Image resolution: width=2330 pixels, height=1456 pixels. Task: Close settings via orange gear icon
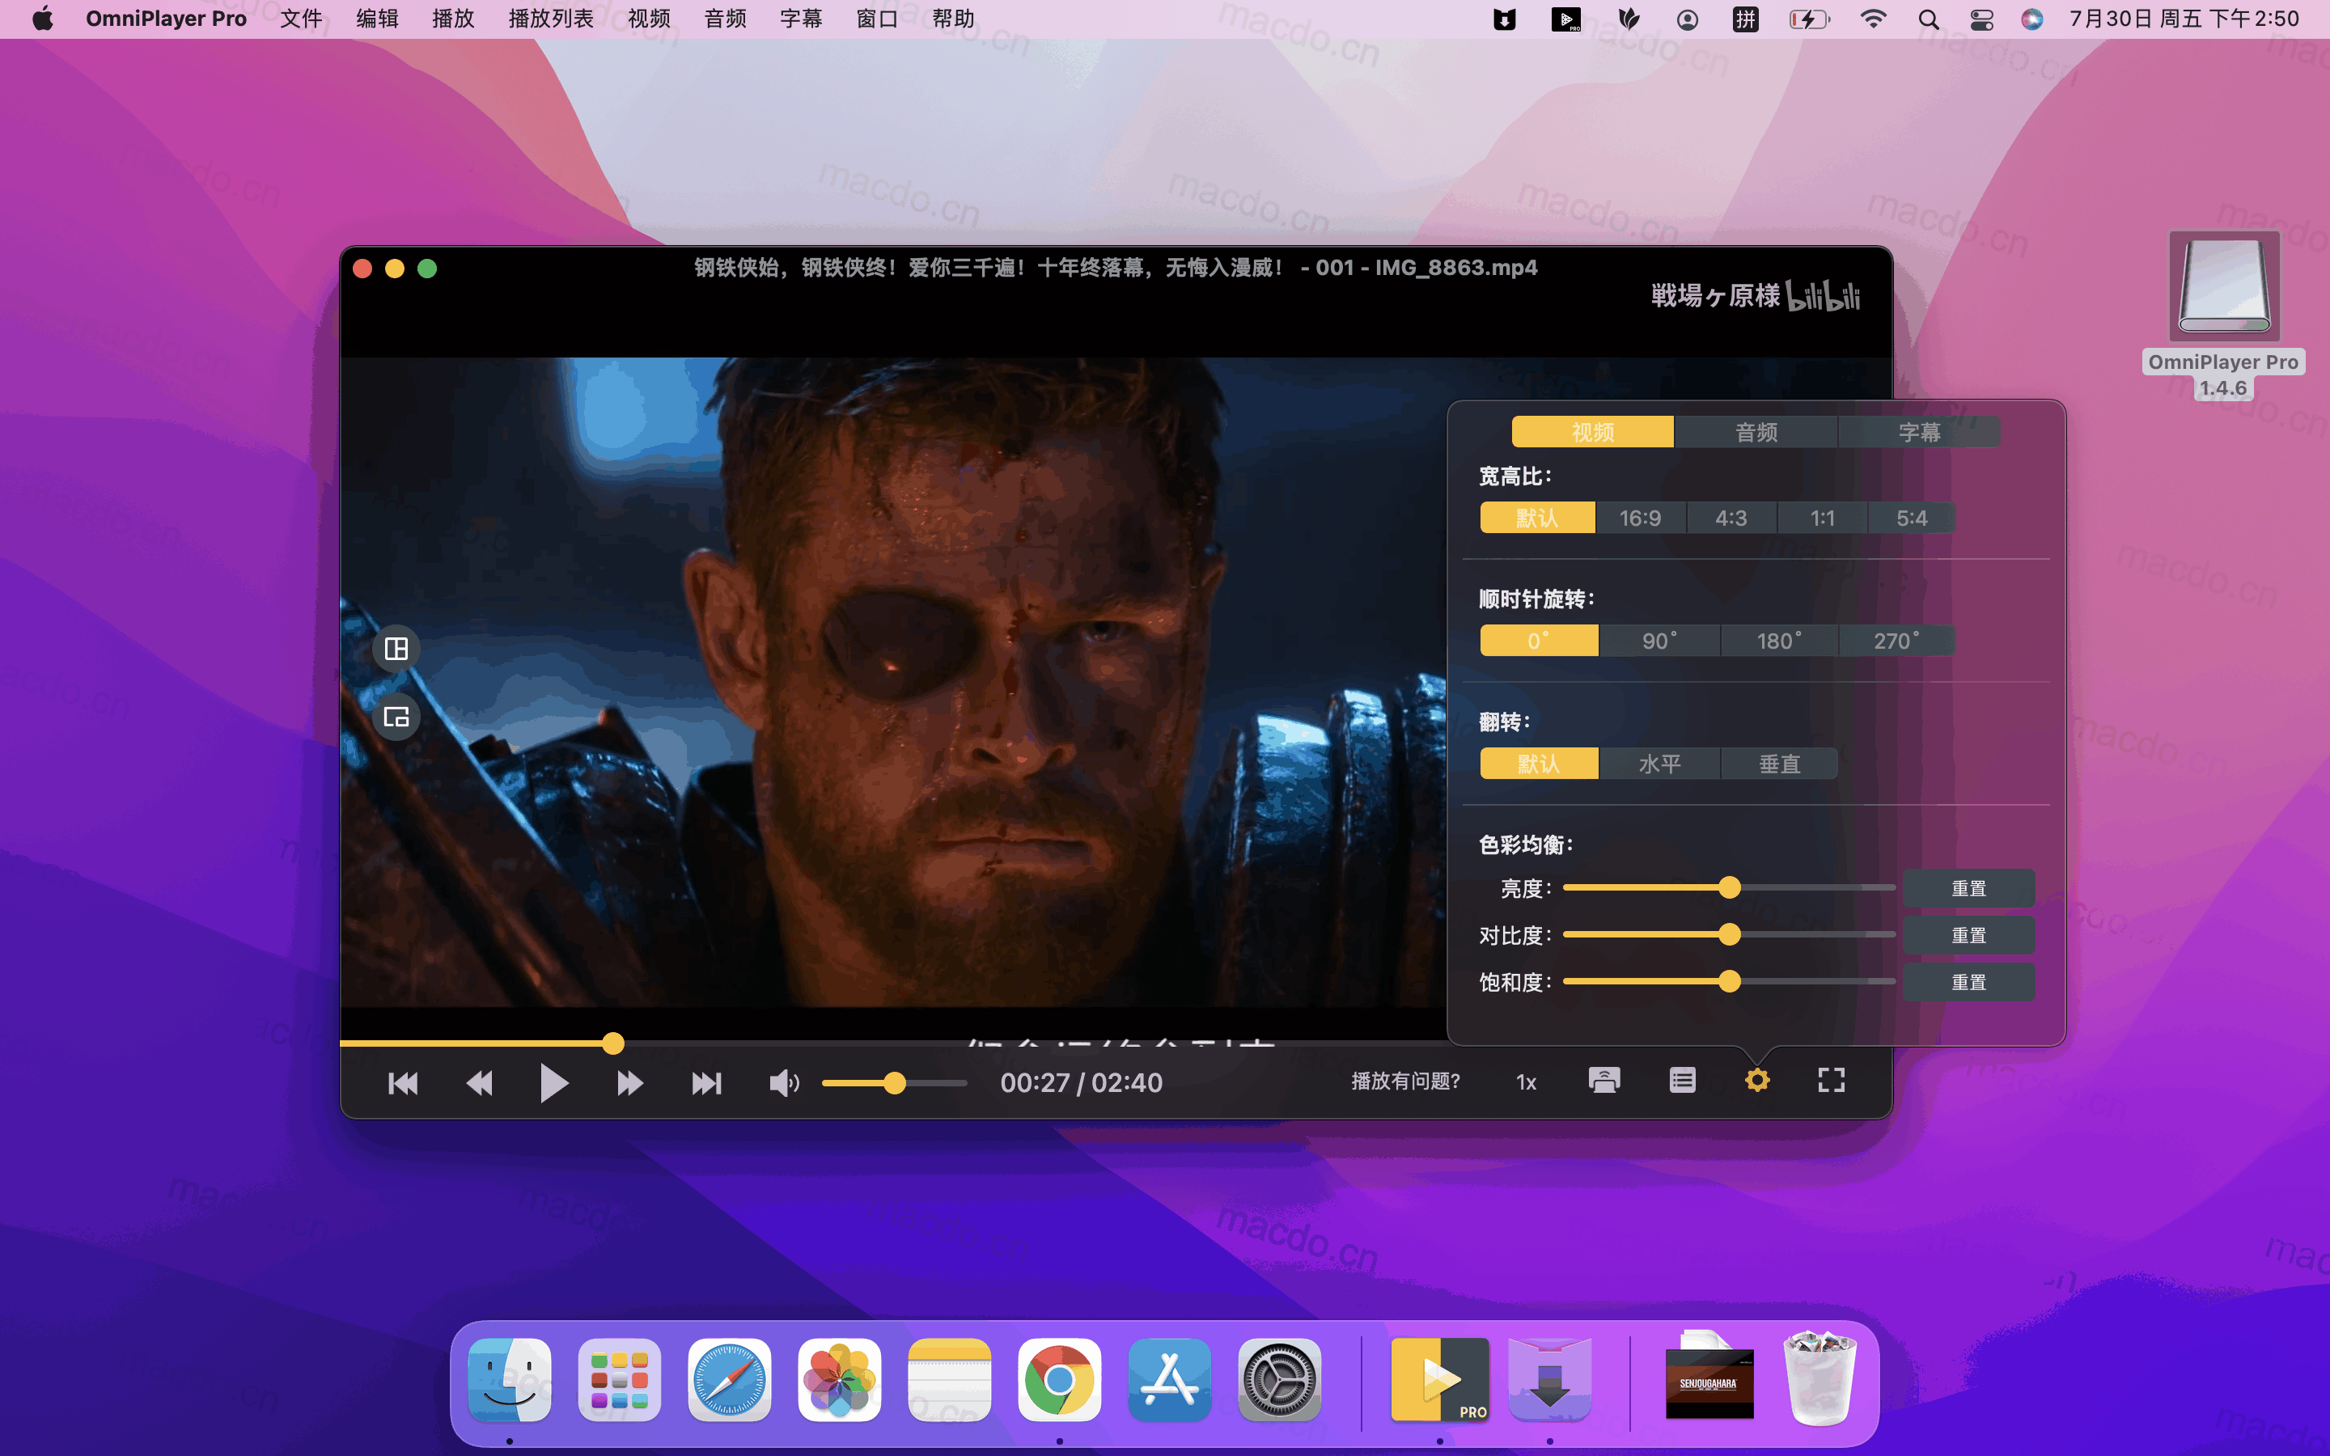[x=1757, y=1081]
